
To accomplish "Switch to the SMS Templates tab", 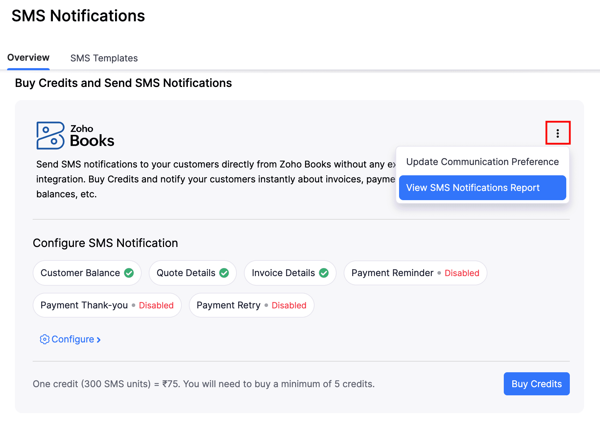I will point(104,58).
